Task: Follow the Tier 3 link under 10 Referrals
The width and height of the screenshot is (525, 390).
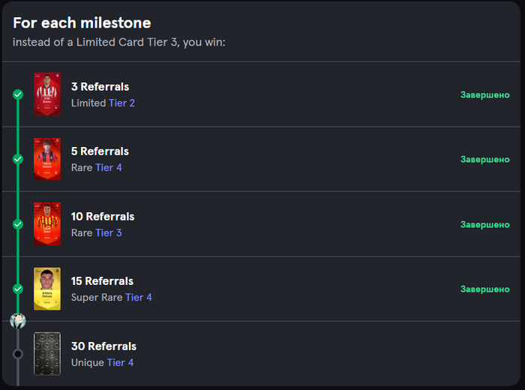Action: pyautogui.click(x=109, y=233)
